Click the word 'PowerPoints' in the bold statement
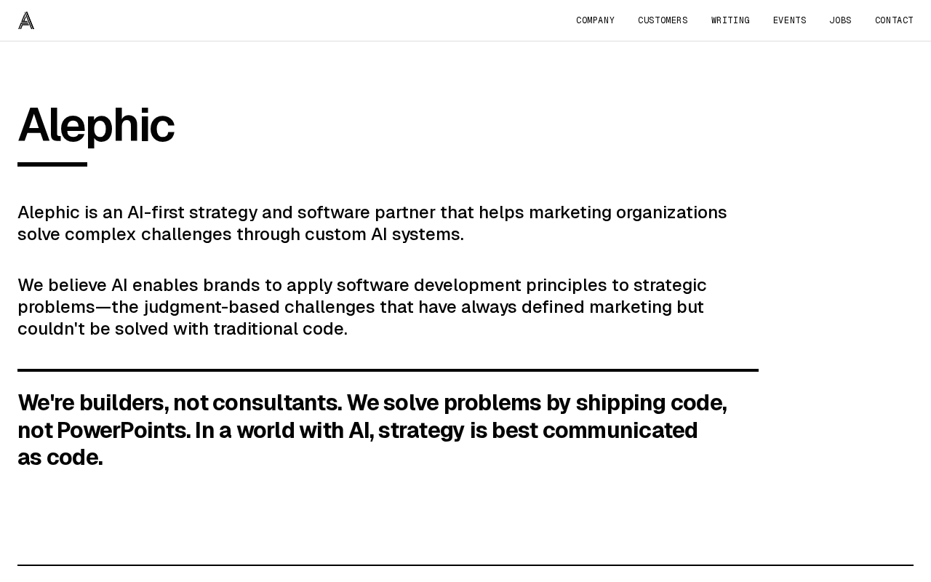The height and width of the screenshot is (582, 931). 121,431
